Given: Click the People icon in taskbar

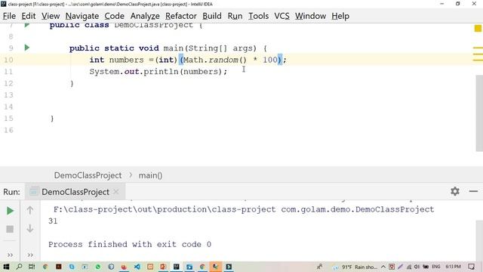Looking at the screenshot, I should [x=319, y=267].
